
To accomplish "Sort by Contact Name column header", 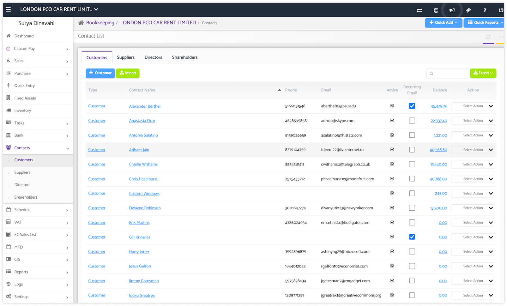I will [x=142, y=90].
